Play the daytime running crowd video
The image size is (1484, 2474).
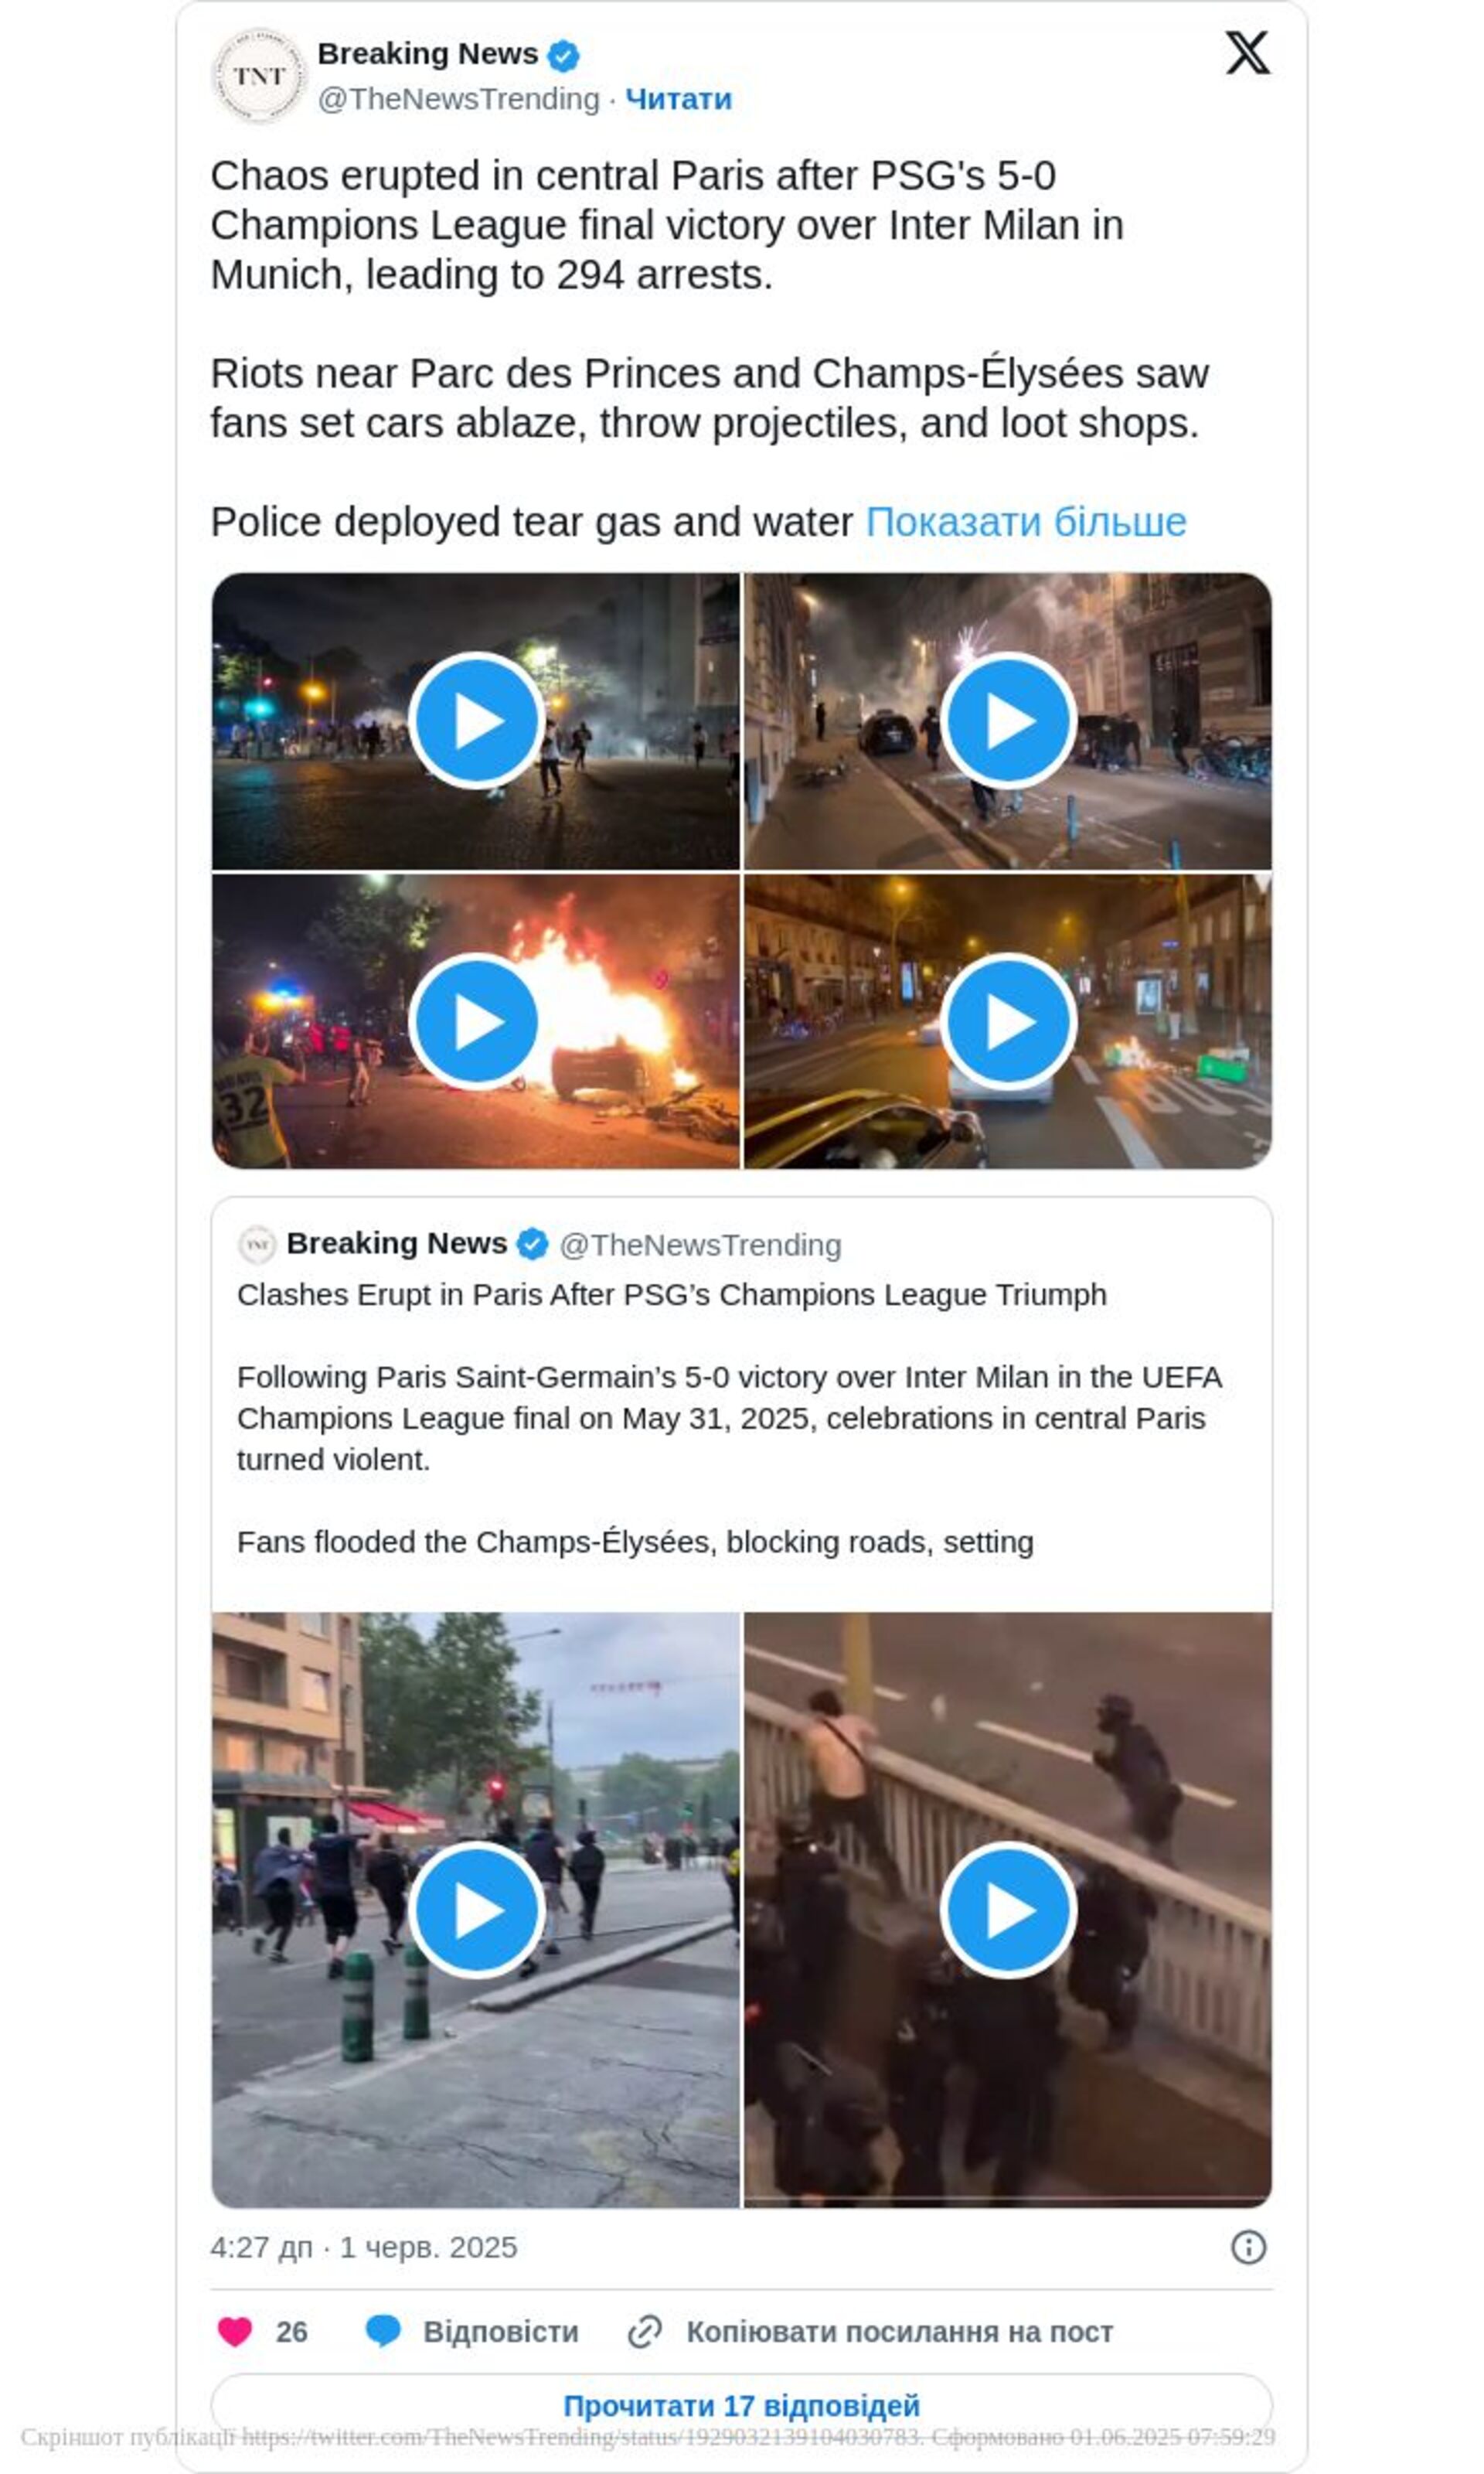coord(476,1911)
